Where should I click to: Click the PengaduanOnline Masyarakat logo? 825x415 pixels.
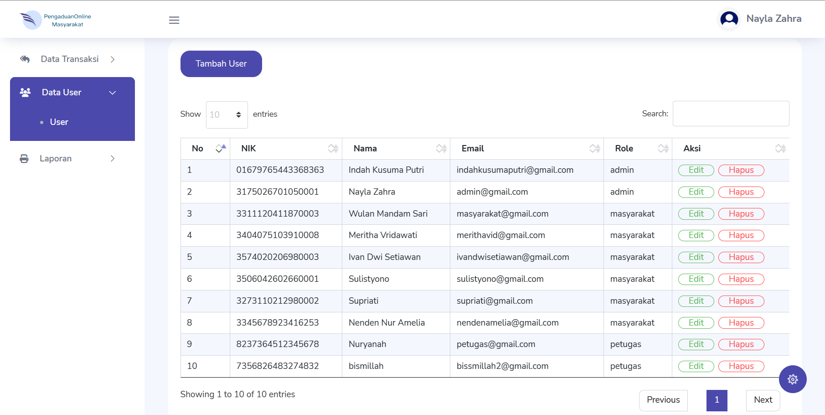click(56, 20)
